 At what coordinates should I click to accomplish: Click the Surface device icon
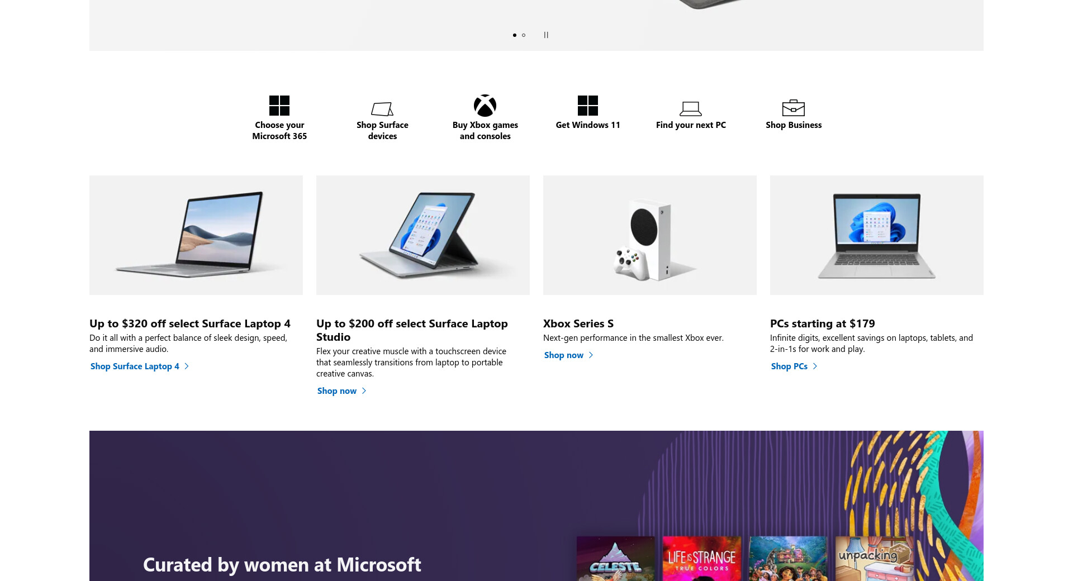[x=382, y=108]
